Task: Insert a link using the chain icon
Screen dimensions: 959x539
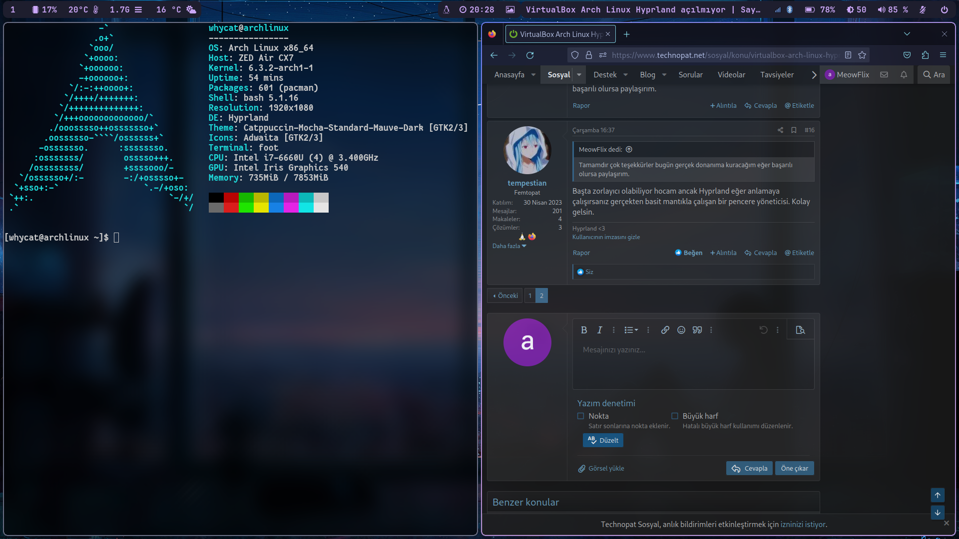Action: 665,330
